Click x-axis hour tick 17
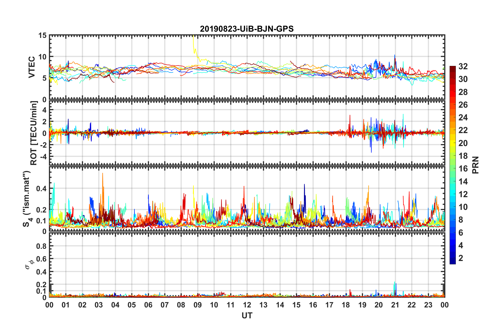The width and height of the screenshot is (494, 330). tap(329, 305)
